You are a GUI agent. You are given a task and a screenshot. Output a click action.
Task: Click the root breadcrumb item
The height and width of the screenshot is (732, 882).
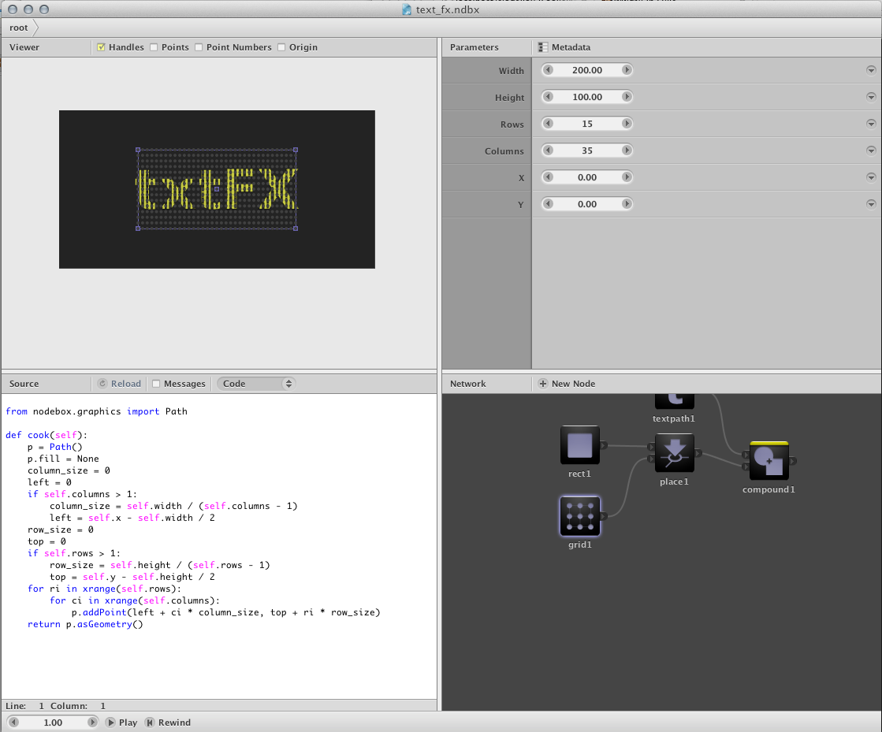[x=19, y=28]
